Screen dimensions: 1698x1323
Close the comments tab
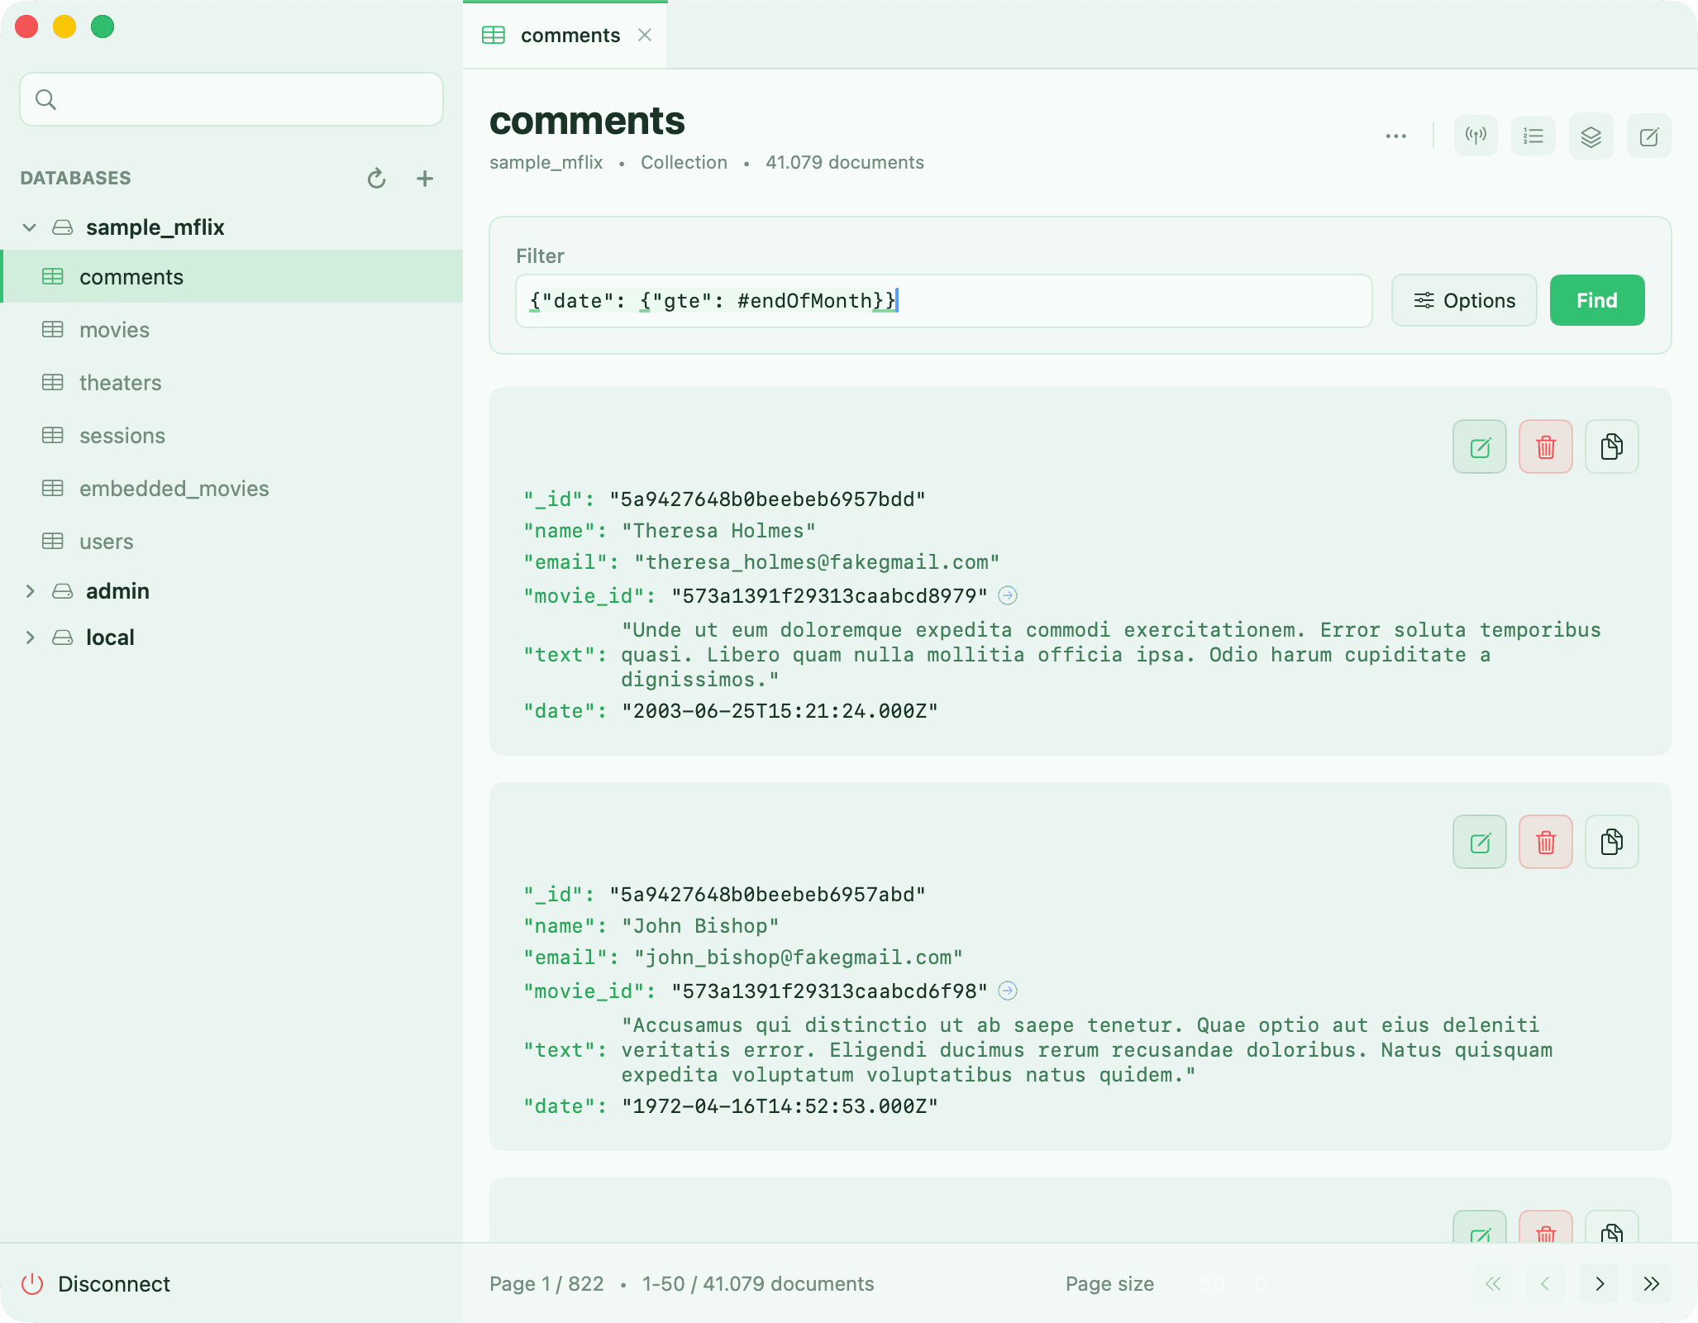[x=645, y=35]
